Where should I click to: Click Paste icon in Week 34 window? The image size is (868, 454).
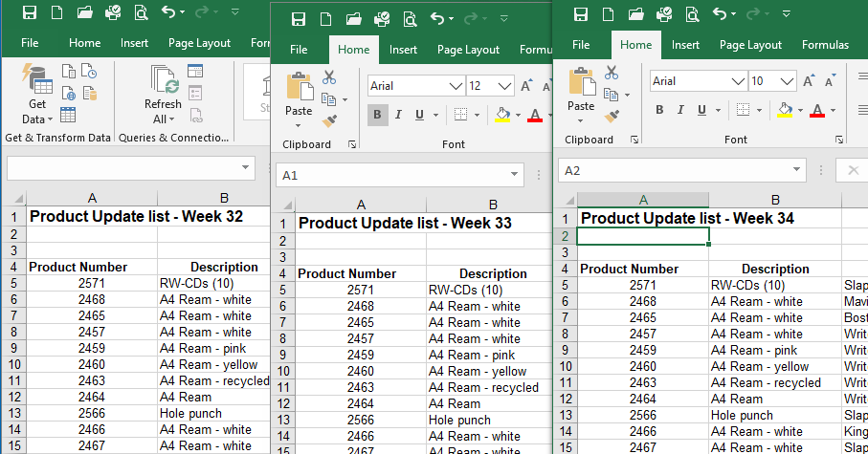point(581,92)
